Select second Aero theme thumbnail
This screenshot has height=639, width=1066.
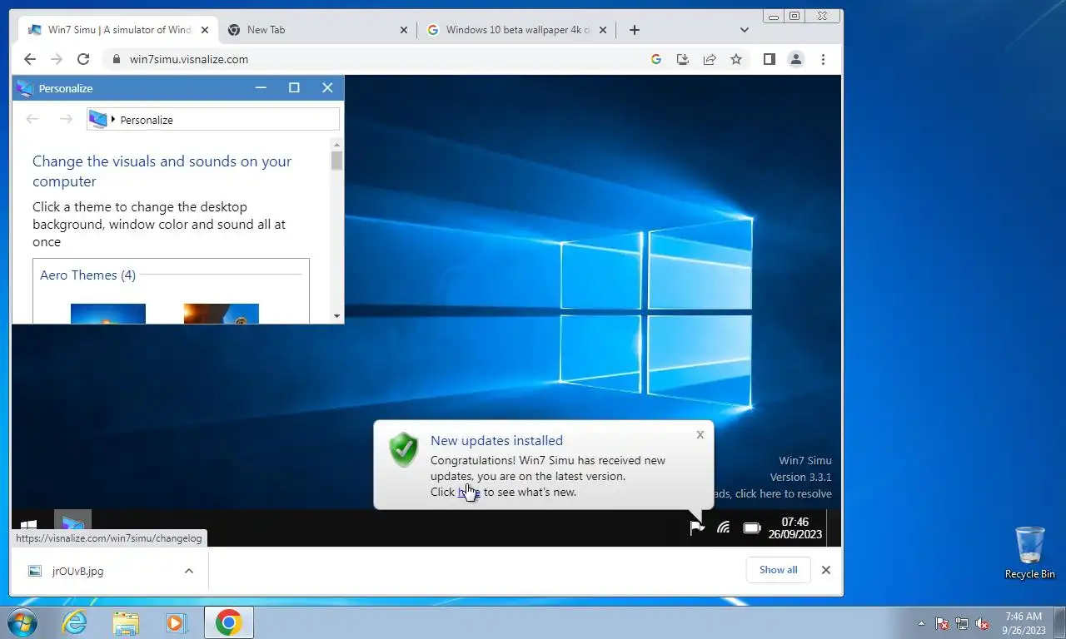(x=222, y=314)
